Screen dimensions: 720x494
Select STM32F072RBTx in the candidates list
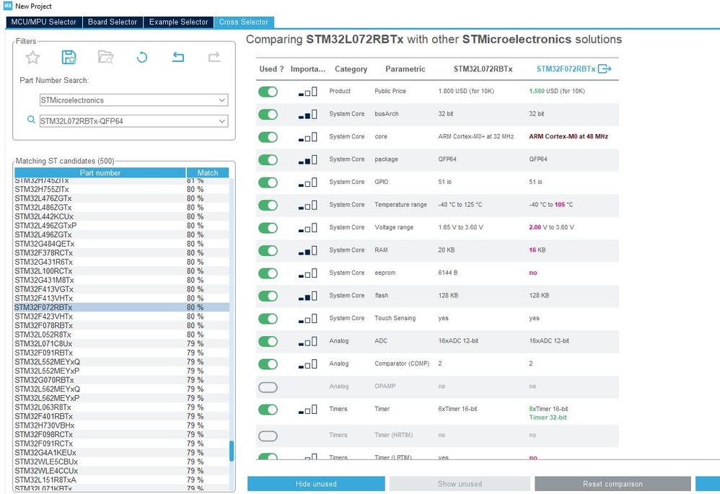pos(122,307)
